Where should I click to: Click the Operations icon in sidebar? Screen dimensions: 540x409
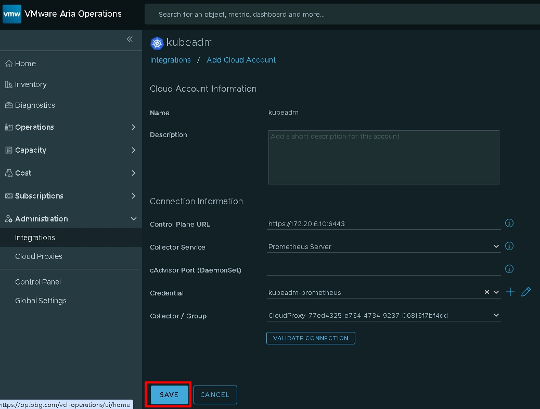pyautogui.click(x=9, y=127)
